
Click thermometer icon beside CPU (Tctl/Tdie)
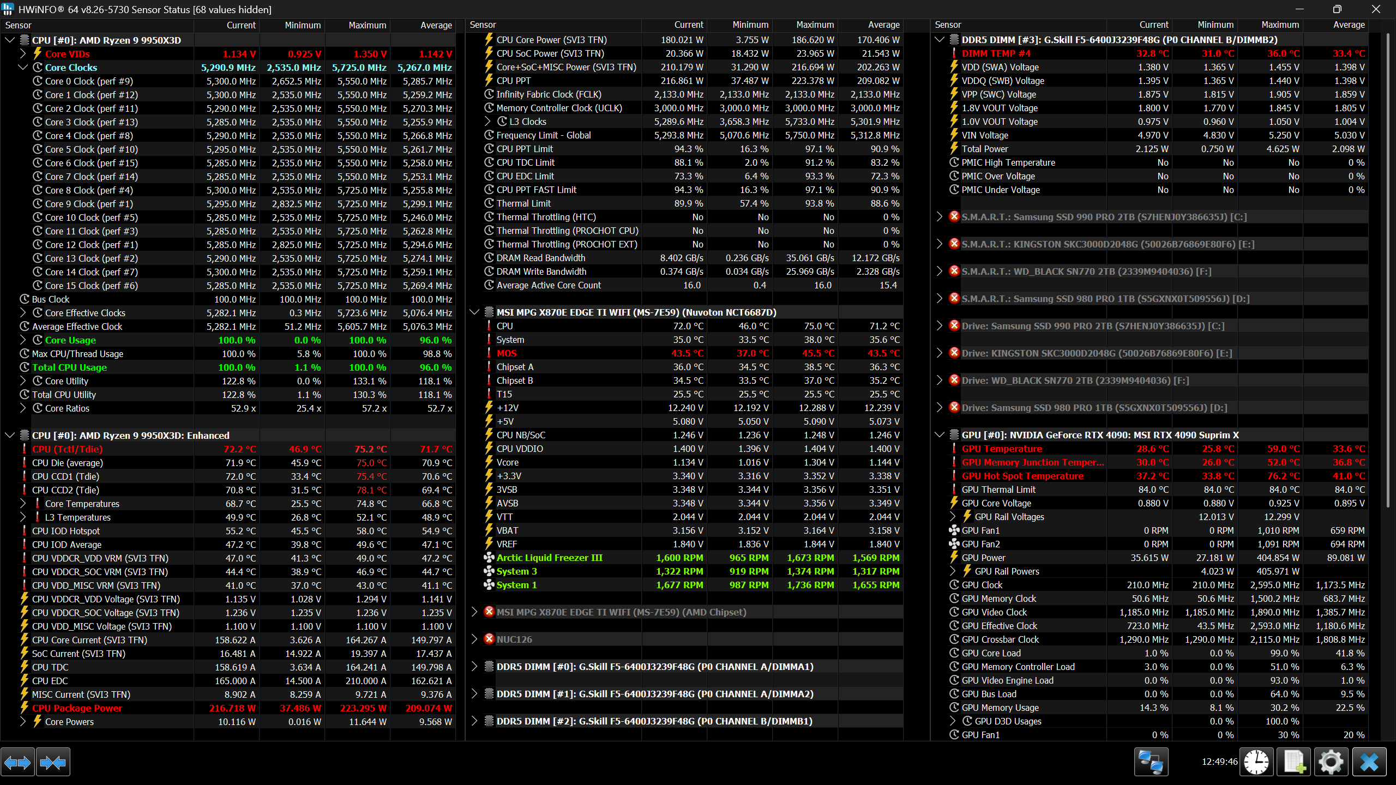pos(24,449)
